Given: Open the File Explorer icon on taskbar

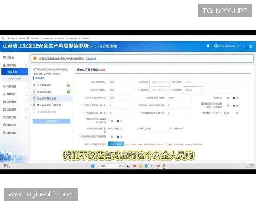Looking at the screenshot, I should (140, 166).
